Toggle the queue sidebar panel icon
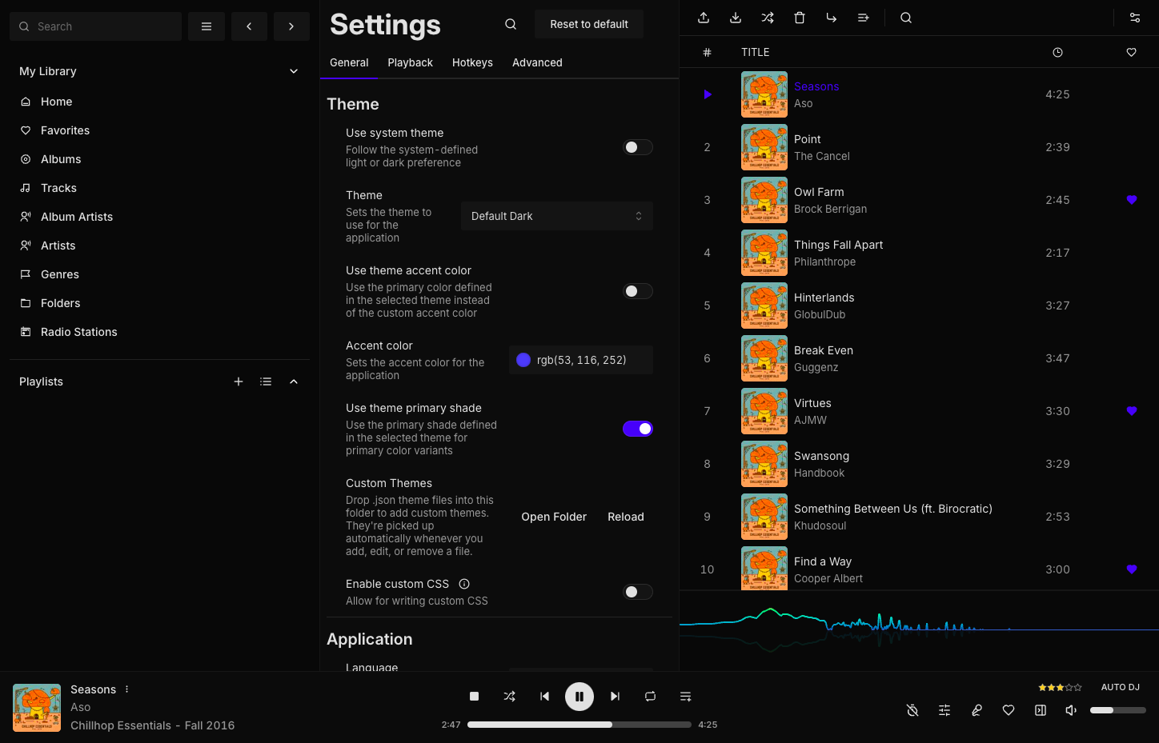Viewport: 1159px width, 743px height. coord(1041,710)
